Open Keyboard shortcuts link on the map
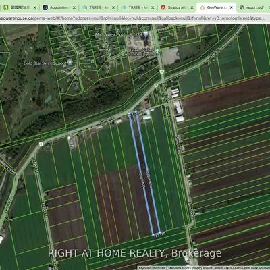This screenshot has width=270, height=270. tap(152, 268)
